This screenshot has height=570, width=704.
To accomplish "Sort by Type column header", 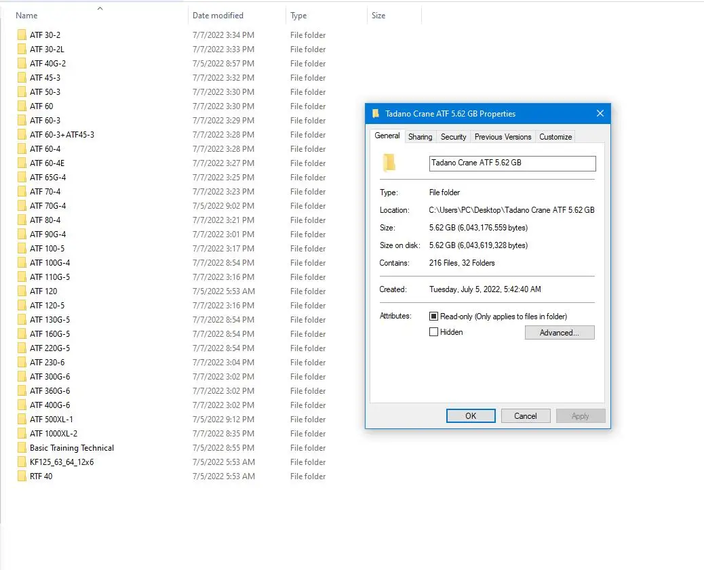I will (298, 16).
